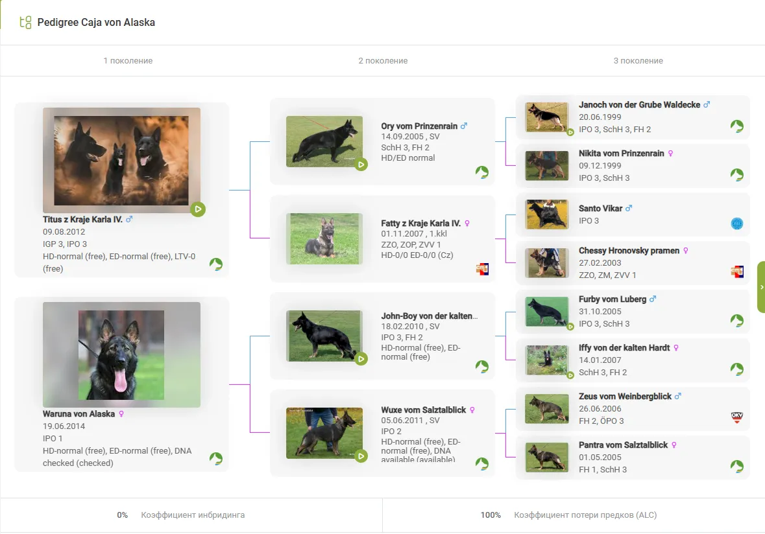This screenshot has width=765, height=534.
Task: Click green dog logo on Waruna card
Action: [216, 459]
